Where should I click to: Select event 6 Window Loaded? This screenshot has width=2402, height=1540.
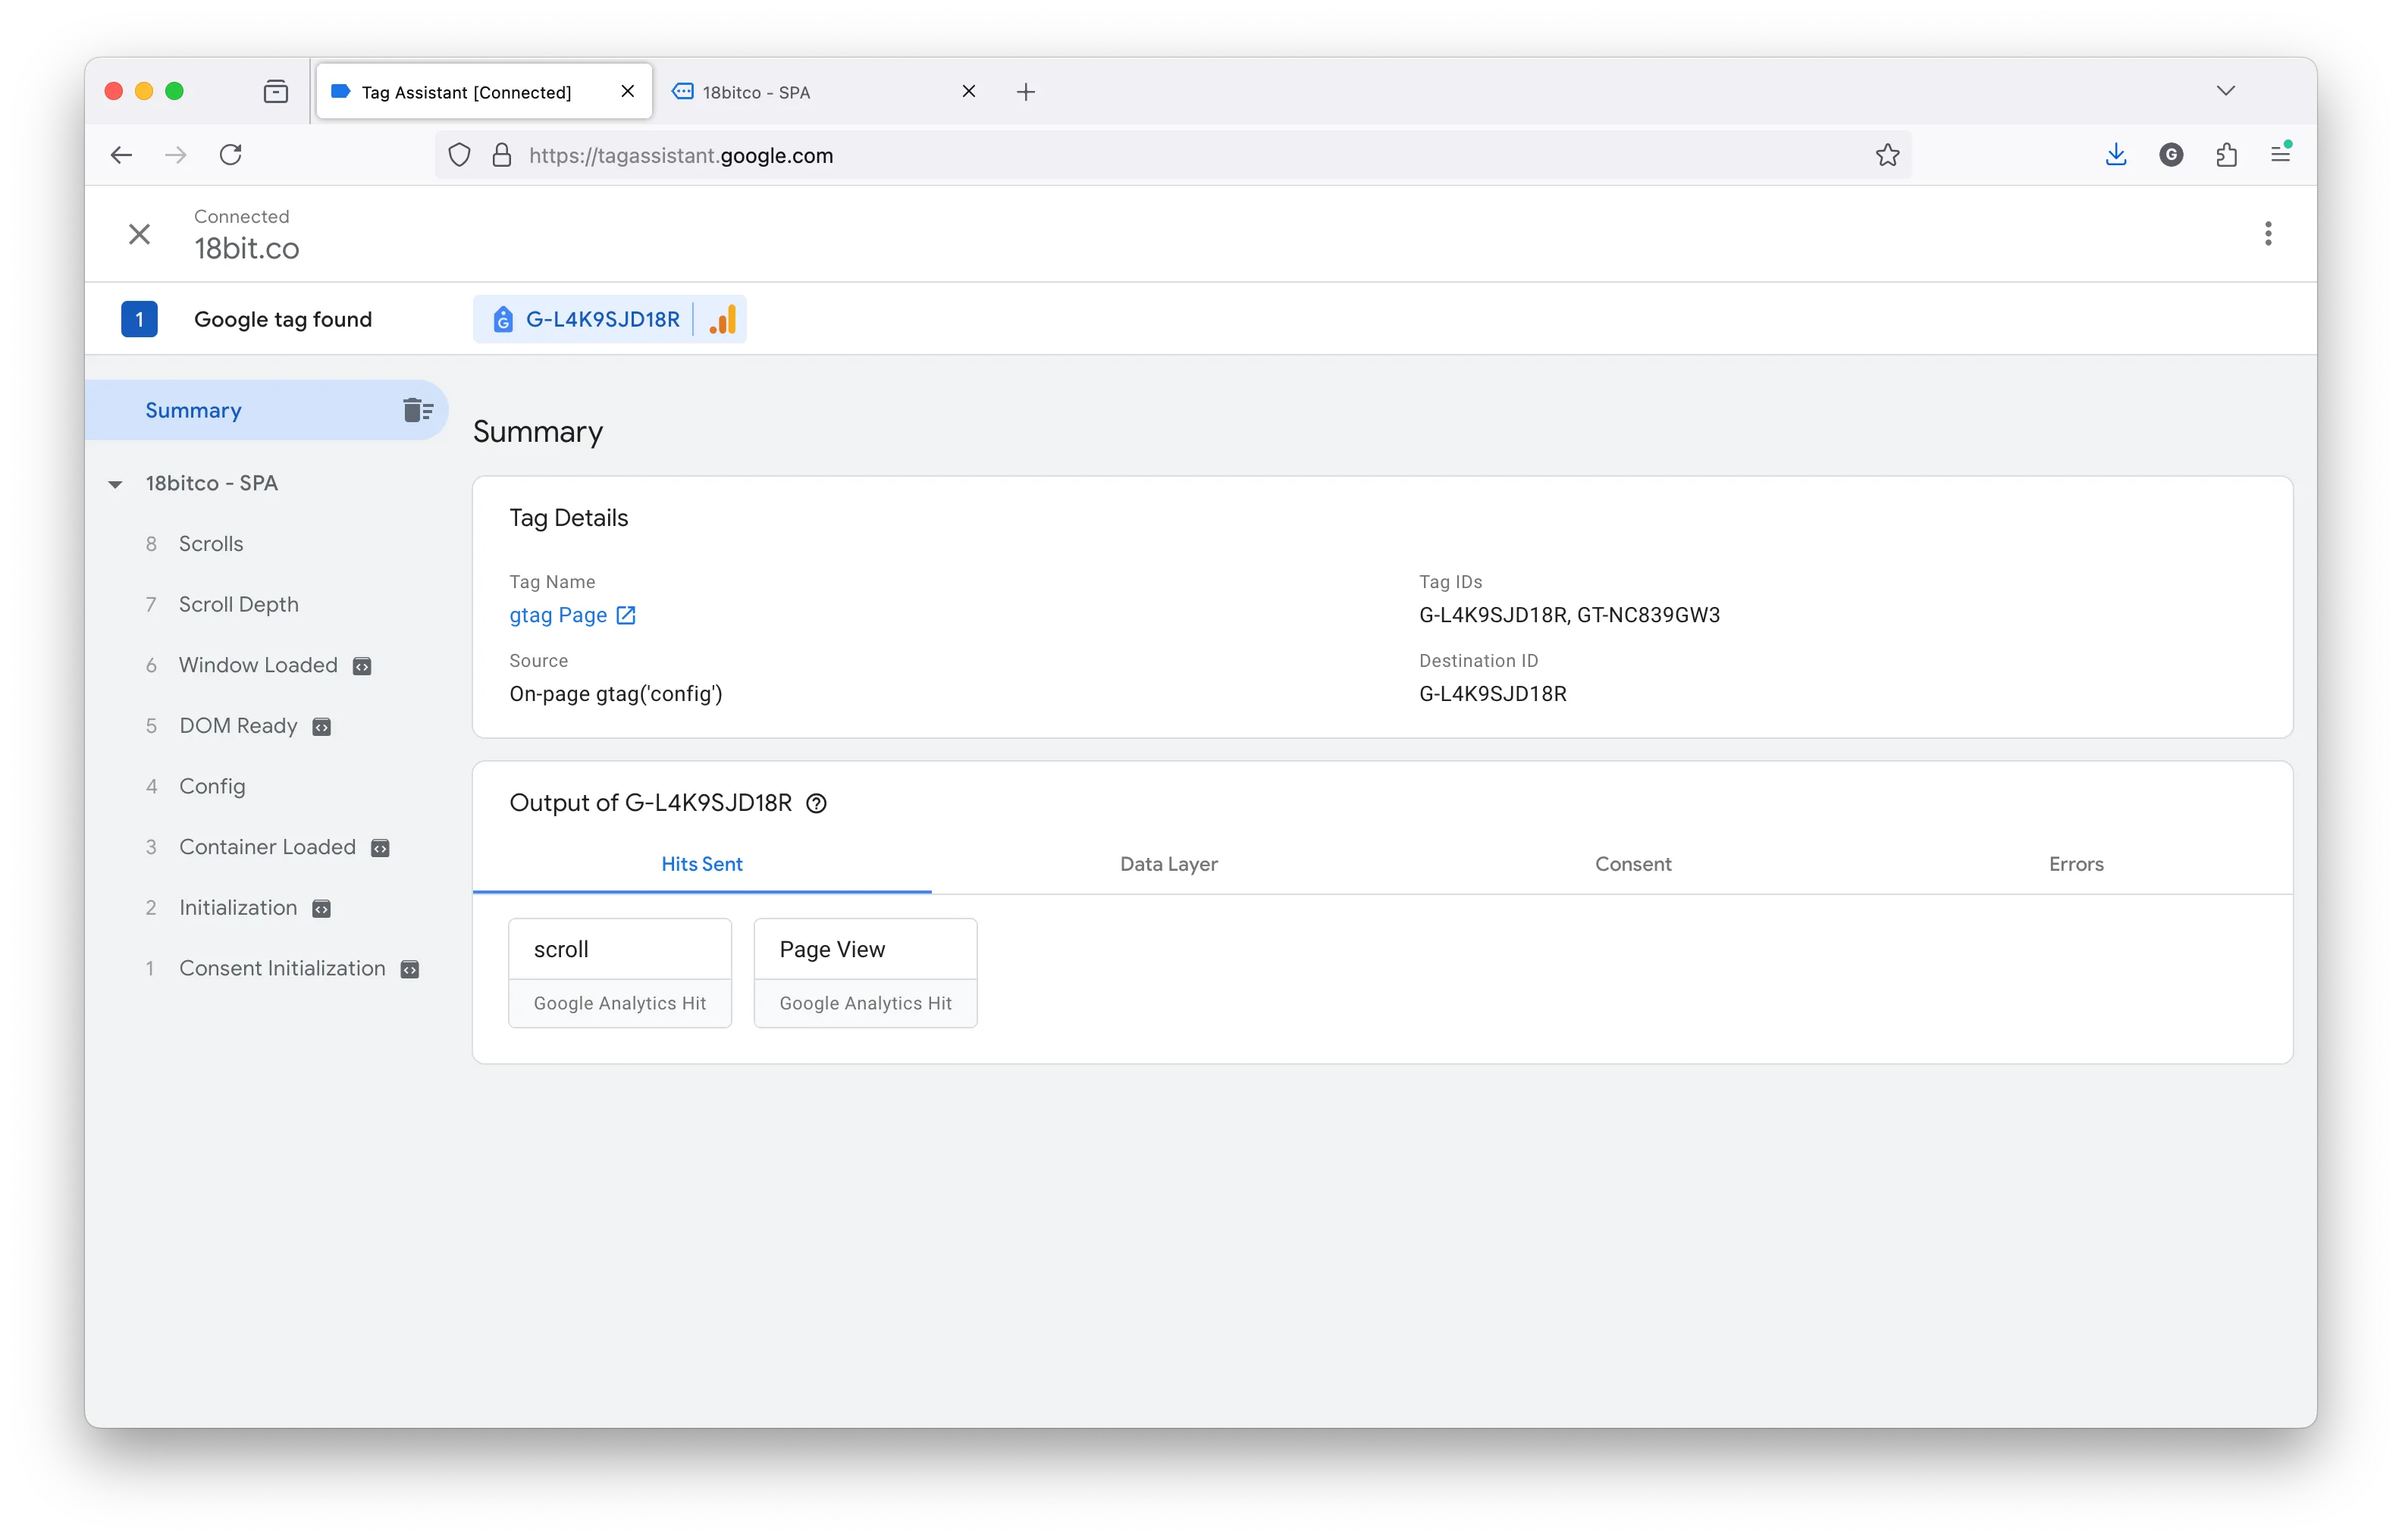tap(258, 665)
